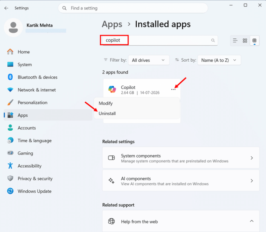Choose Modify from the Copilot menu
The height and width of the screenshot is (232, 266).
click(137, 103)
